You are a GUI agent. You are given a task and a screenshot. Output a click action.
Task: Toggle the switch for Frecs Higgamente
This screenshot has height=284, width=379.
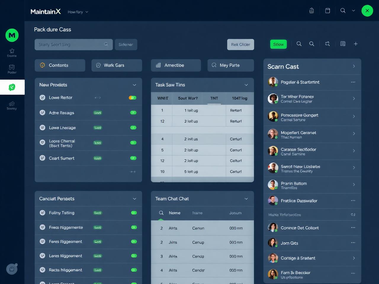click(134, 227)
